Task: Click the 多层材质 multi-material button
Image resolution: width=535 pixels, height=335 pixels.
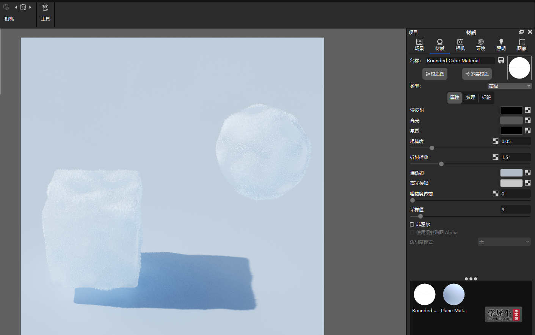Action: pyautogui.click(x=477, y=74)
